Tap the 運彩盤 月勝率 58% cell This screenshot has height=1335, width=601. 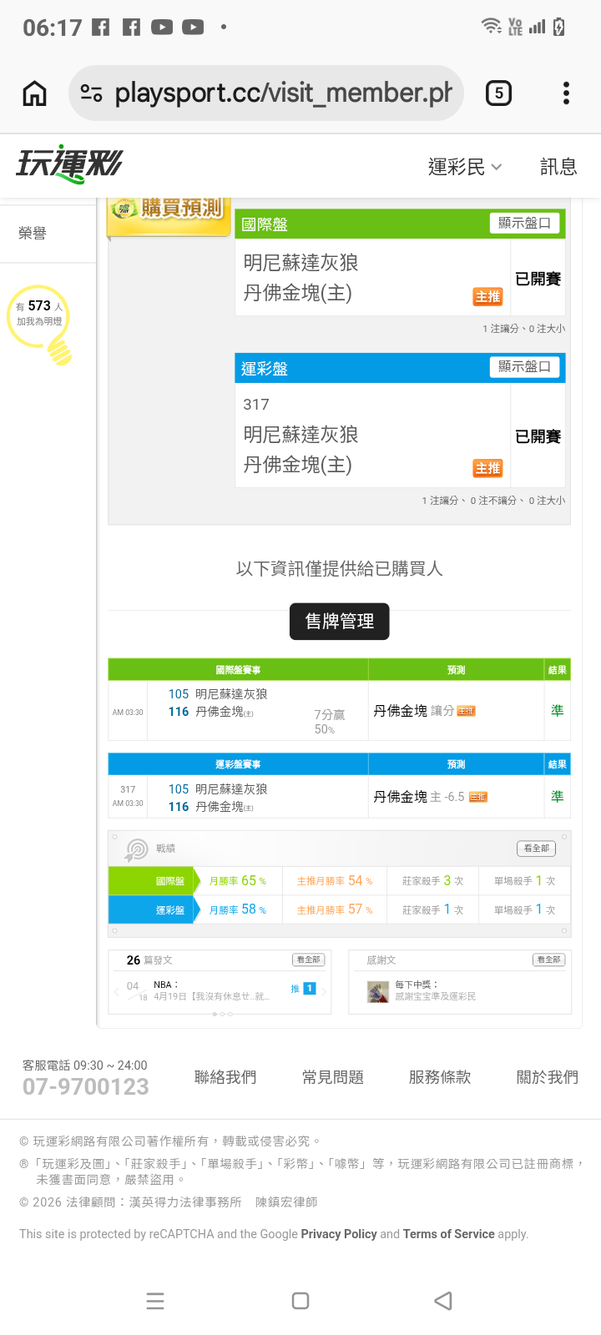pyautogui.click(x=238, y=910)
